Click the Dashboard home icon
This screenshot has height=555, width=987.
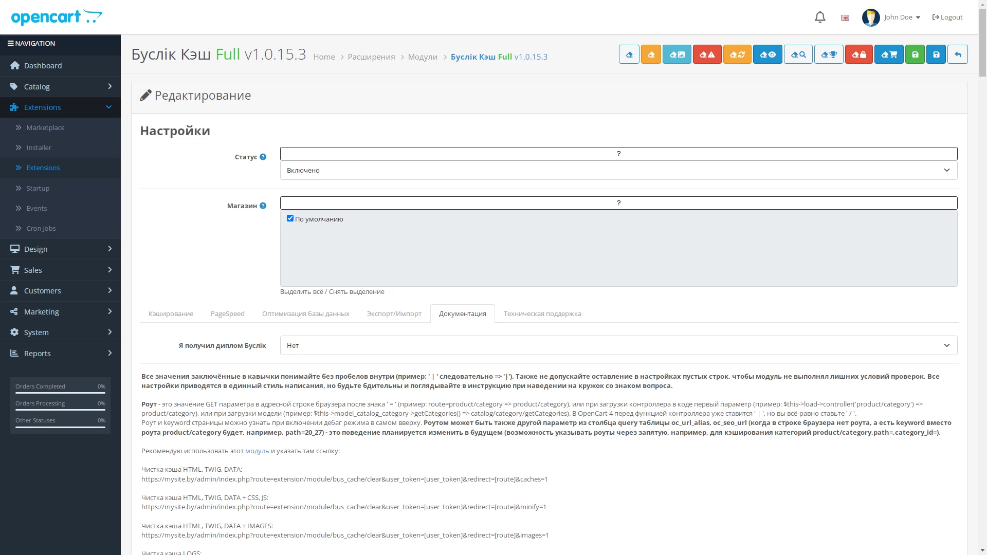pos(15,65)
